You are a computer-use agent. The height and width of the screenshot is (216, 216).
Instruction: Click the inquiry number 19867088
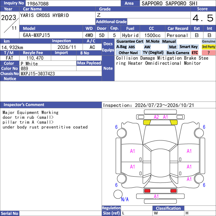tap(38, 4)
